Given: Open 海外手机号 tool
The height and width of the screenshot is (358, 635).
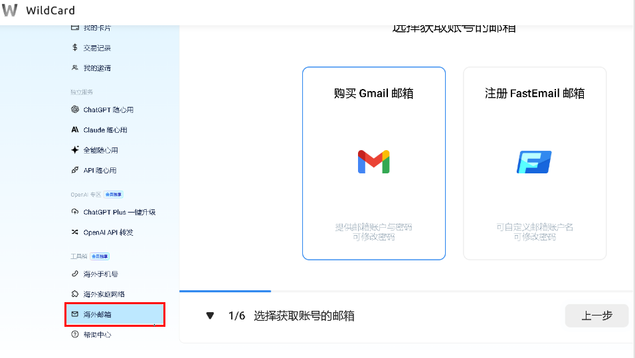Looking at the screenshot, I should click(101, 274).
